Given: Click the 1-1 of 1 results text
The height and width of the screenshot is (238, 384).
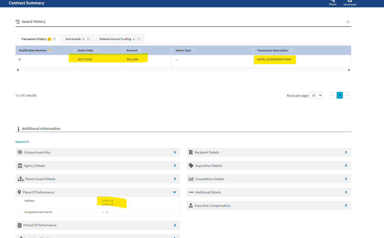Looking at the screenshot, I should click(x=26, y=95).
